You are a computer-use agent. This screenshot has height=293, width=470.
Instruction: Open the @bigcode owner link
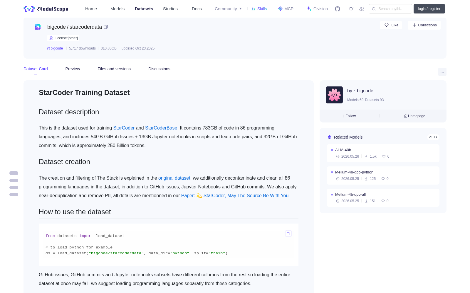[55, 48]
